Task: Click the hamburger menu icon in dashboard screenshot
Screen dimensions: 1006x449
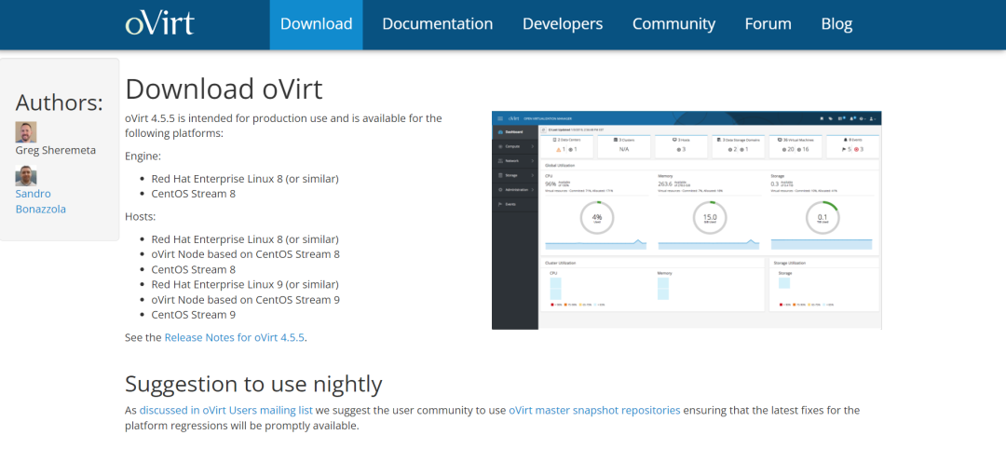Action: 500,119
